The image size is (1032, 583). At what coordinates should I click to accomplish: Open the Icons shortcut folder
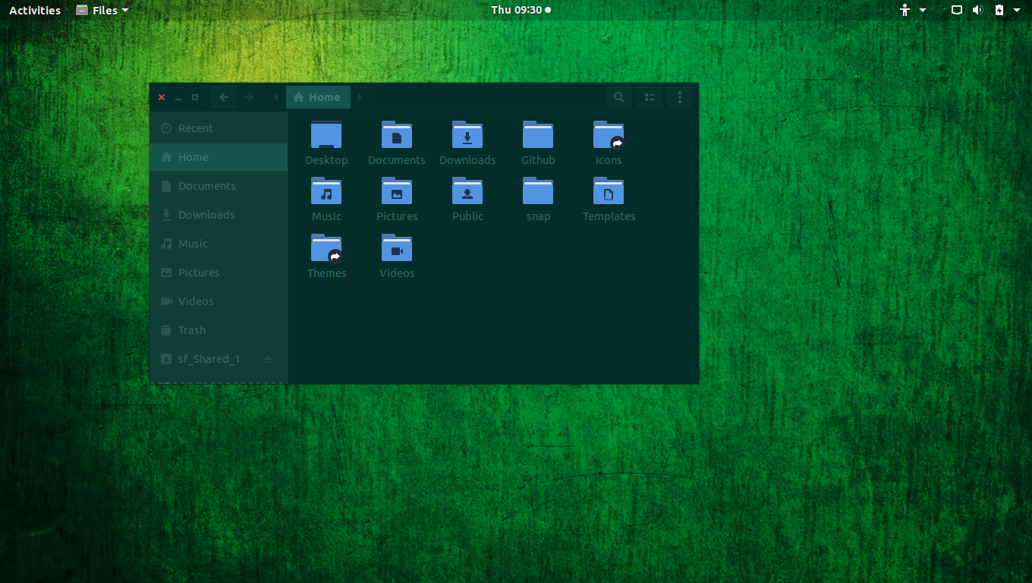coord(609,135)
